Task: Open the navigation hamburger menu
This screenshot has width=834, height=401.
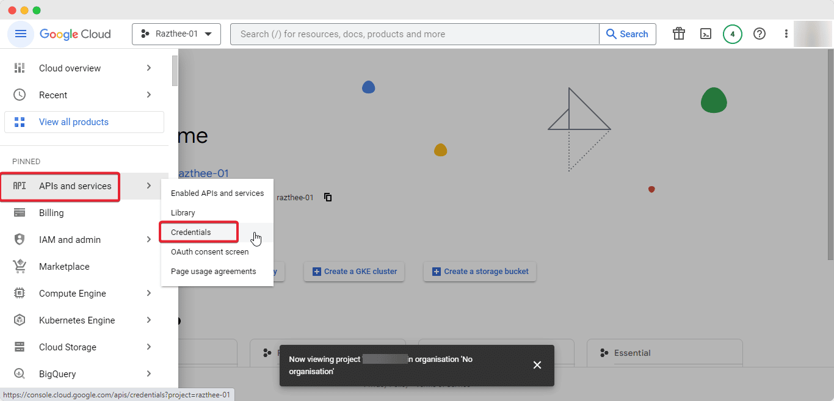Action: coord(20,34)
